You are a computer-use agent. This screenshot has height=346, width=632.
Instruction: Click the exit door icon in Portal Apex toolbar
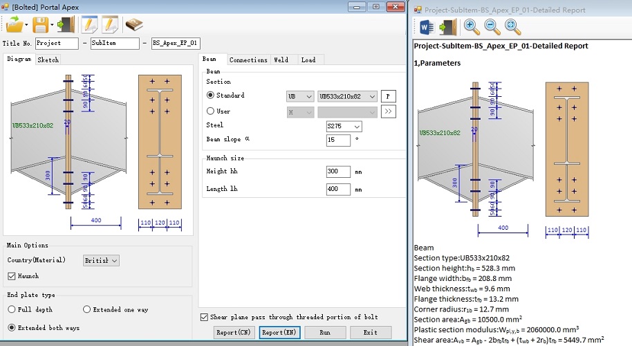pos(66,25)
